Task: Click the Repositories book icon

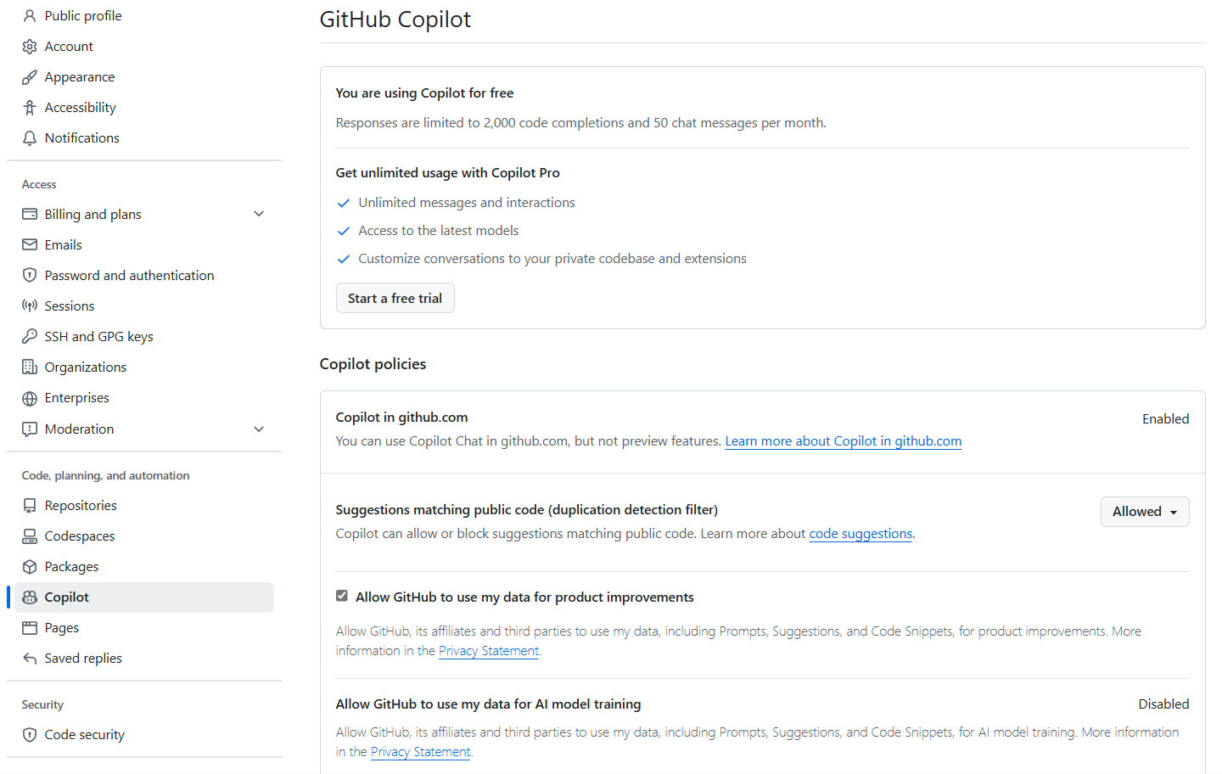Action: pyautogui.click(x=31, y=505)
